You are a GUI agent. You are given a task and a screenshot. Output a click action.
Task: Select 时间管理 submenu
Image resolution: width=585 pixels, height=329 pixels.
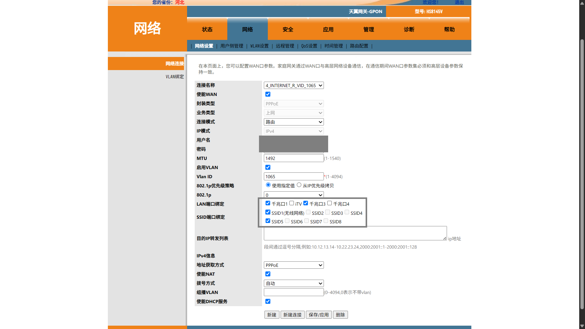click(x=334, y=46)
